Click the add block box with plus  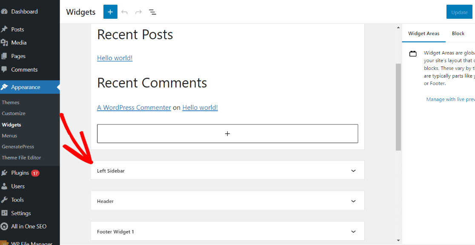pos(227,134)
